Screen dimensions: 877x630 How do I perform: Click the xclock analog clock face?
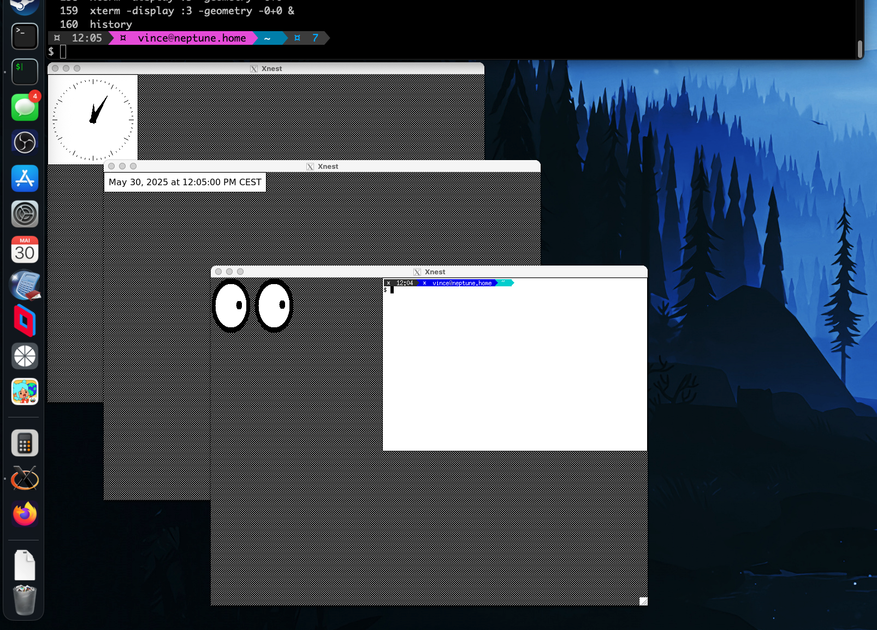click(x=93, y=119)
